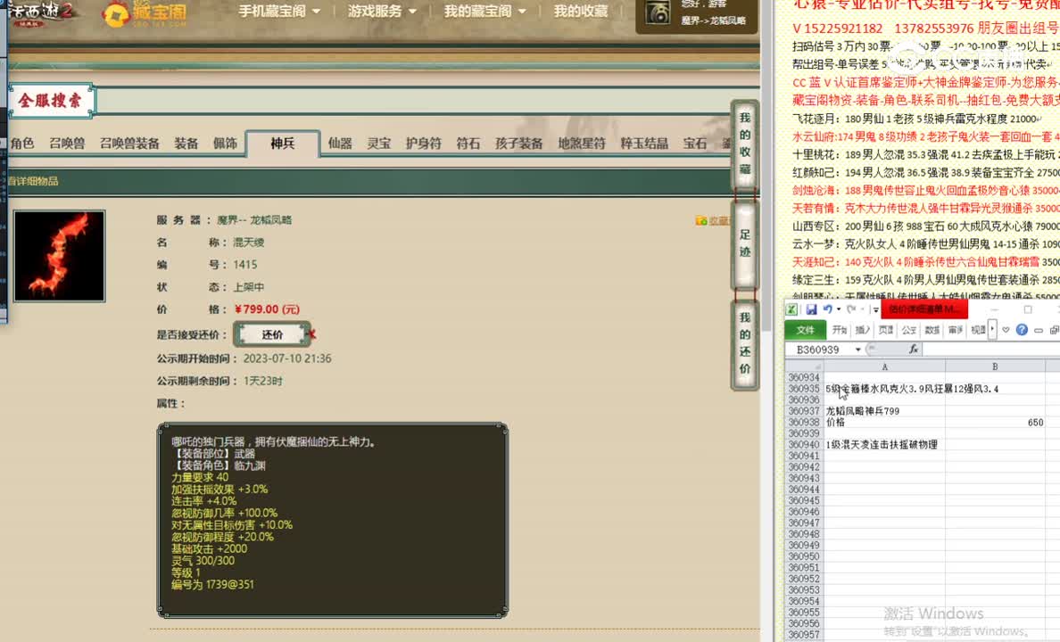This screenshot has width=1060, height=642.
Task: Click the flame weapon thumbnail image
Action: pyautogui.click(x=59, y=255)
